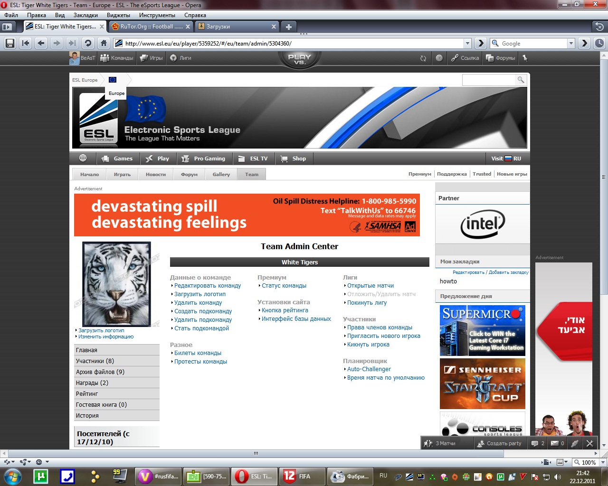Open the Home page button
Image resolution: width=608 pixels, height=486 pixels.
point(104,43)
